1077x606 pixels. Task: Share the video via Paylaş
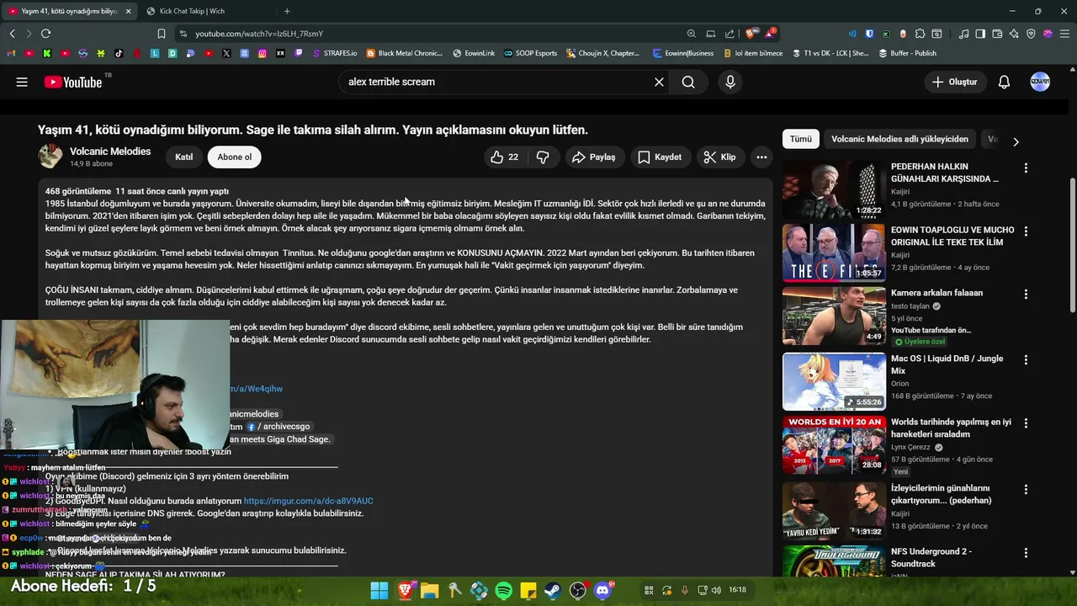593,157
